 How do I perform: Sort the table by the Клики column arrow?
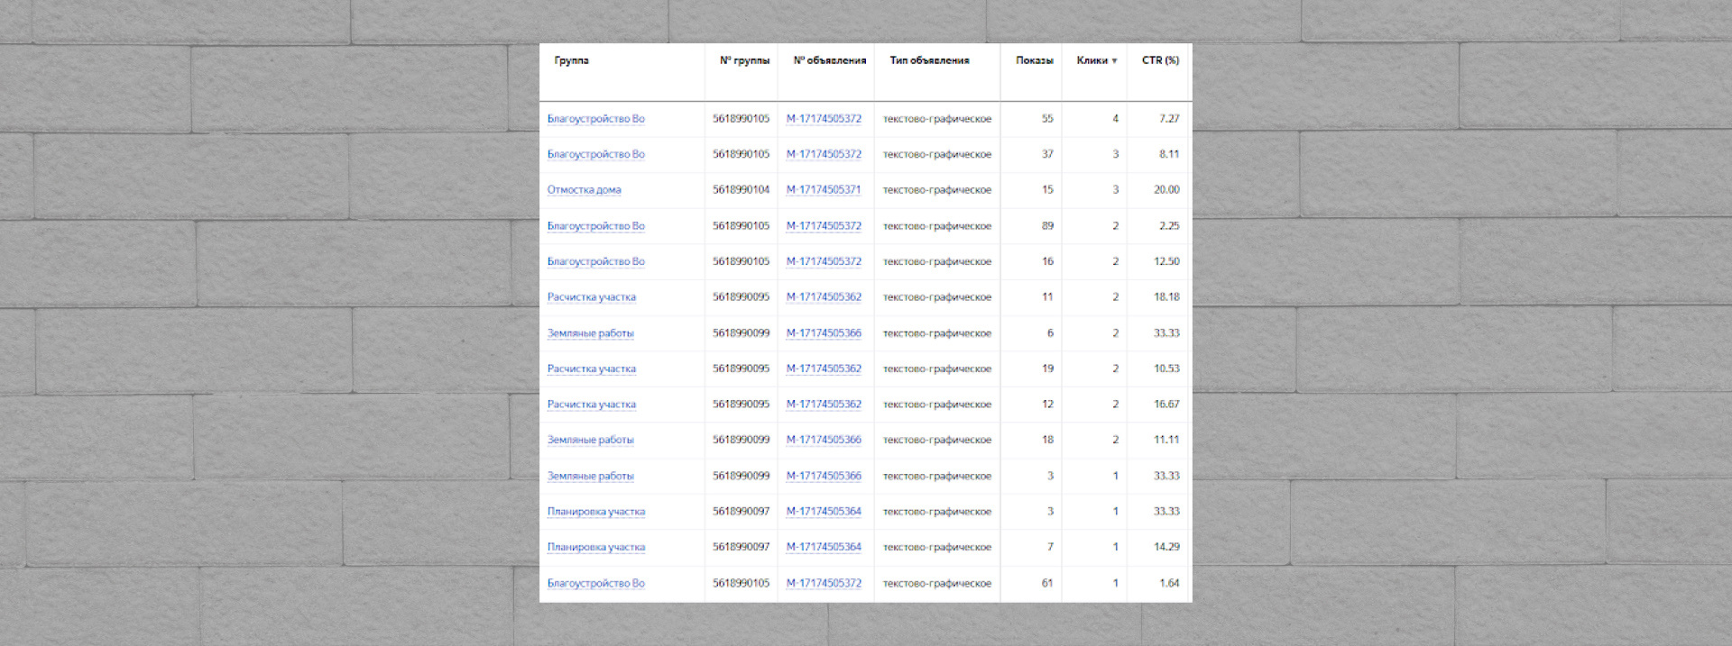pyautogui.click(x=1114, y=61)
